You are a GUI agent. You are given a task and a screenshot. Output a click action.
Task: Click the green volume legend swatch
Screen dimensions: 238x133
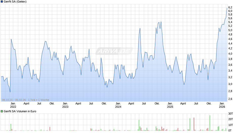pyautogui.click(x=2, y=111)
